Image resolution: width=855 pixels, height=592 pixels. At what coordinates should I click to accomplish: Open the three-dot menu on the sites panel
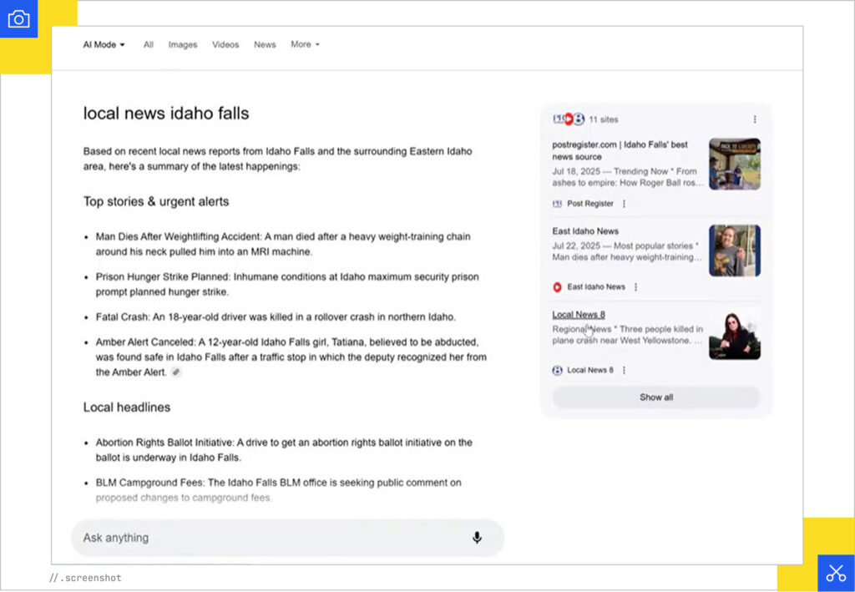click(x=755, y=119)
